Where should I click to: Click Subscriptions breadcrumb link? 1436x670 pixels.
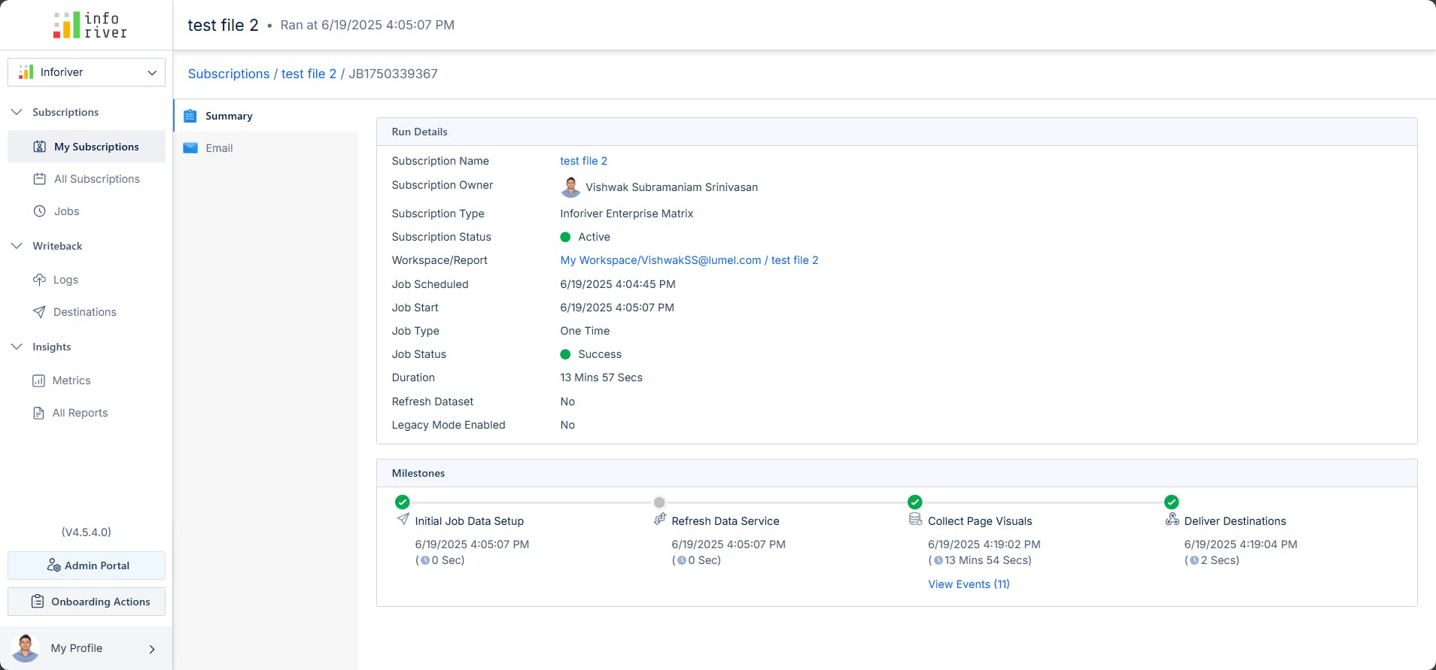(229, 74)
